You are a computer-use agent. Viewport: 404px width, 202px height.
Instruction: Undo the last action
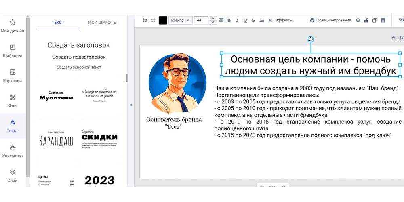(145, 20)
